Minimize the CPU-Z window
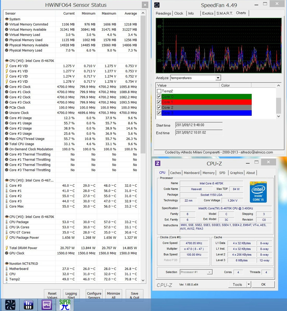 (248, 163)
